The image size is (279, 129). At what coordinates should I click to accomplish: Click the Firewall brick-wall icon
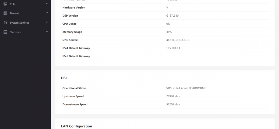[x=5, y=13]
